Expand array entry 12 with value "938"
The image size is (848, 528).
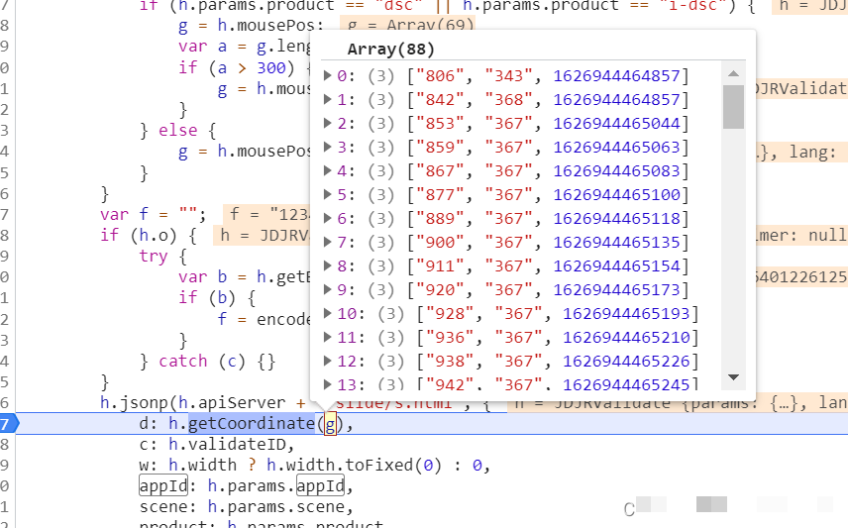(329, 362)
